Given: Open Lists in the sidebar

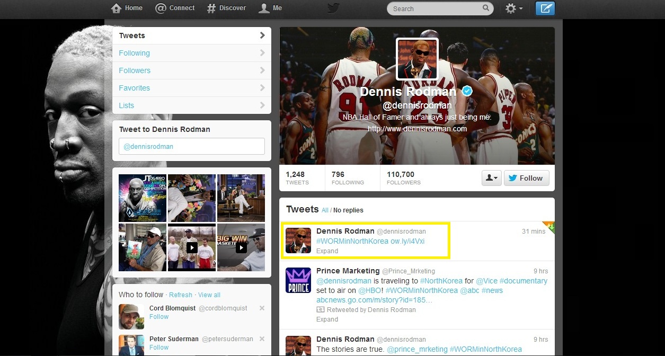Looking at the screenshot, I should tap(192, 105).
